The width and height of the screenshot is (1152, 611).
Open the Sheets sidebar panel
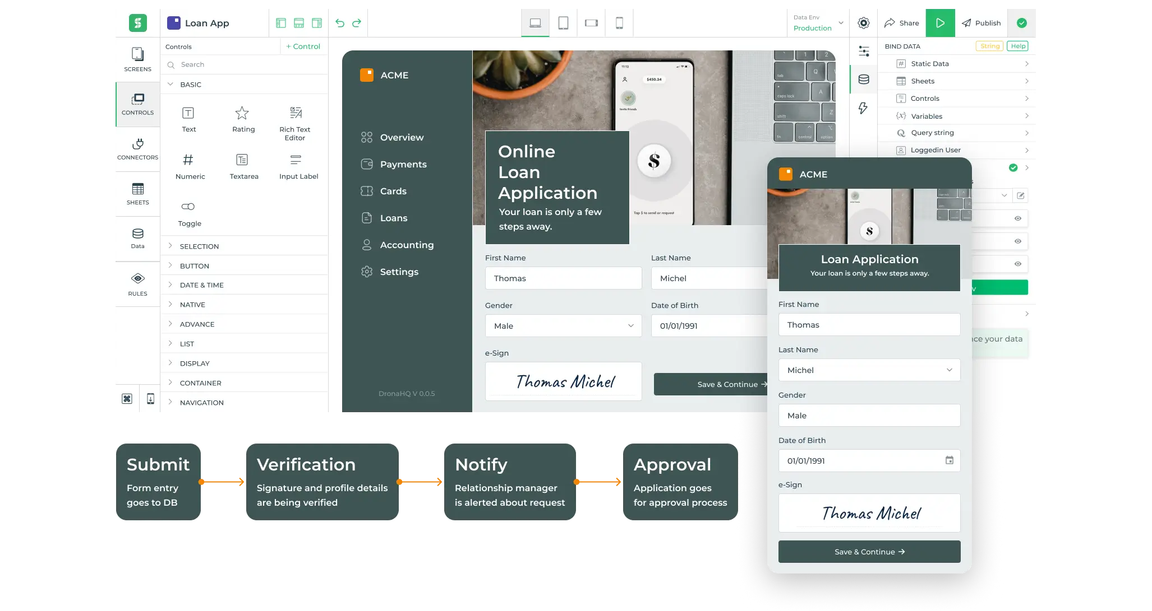[137, 194]
